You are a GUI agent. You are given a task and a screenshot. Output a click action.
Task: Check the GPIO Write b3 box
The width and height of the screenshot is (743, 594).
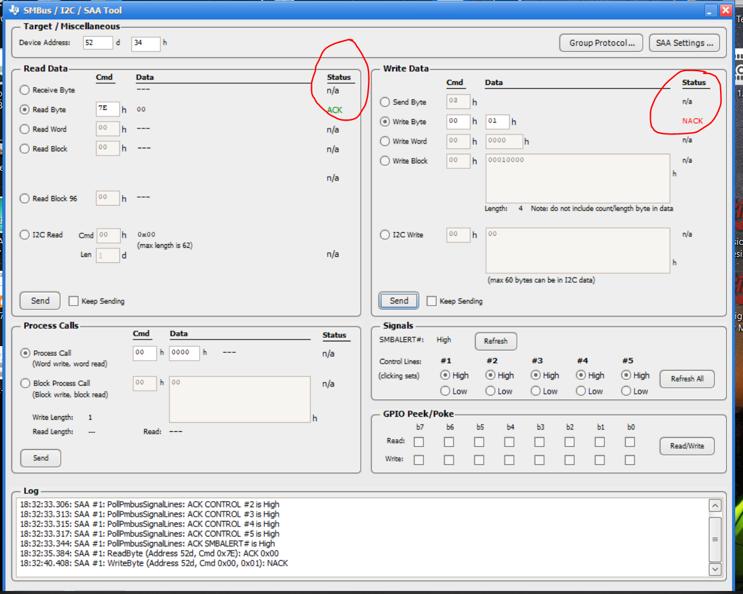(540, 460)
